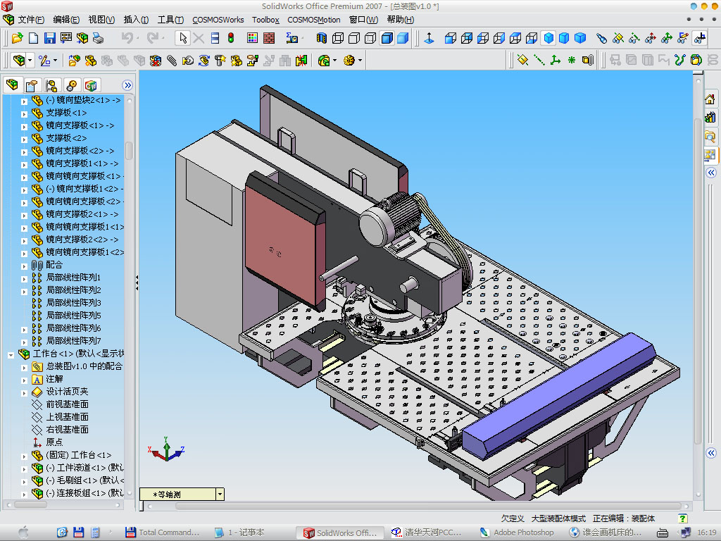Screen dimensions: 721x541
Task: Open the 清华天河PCC taskbar window
Action: pos(426,533)
